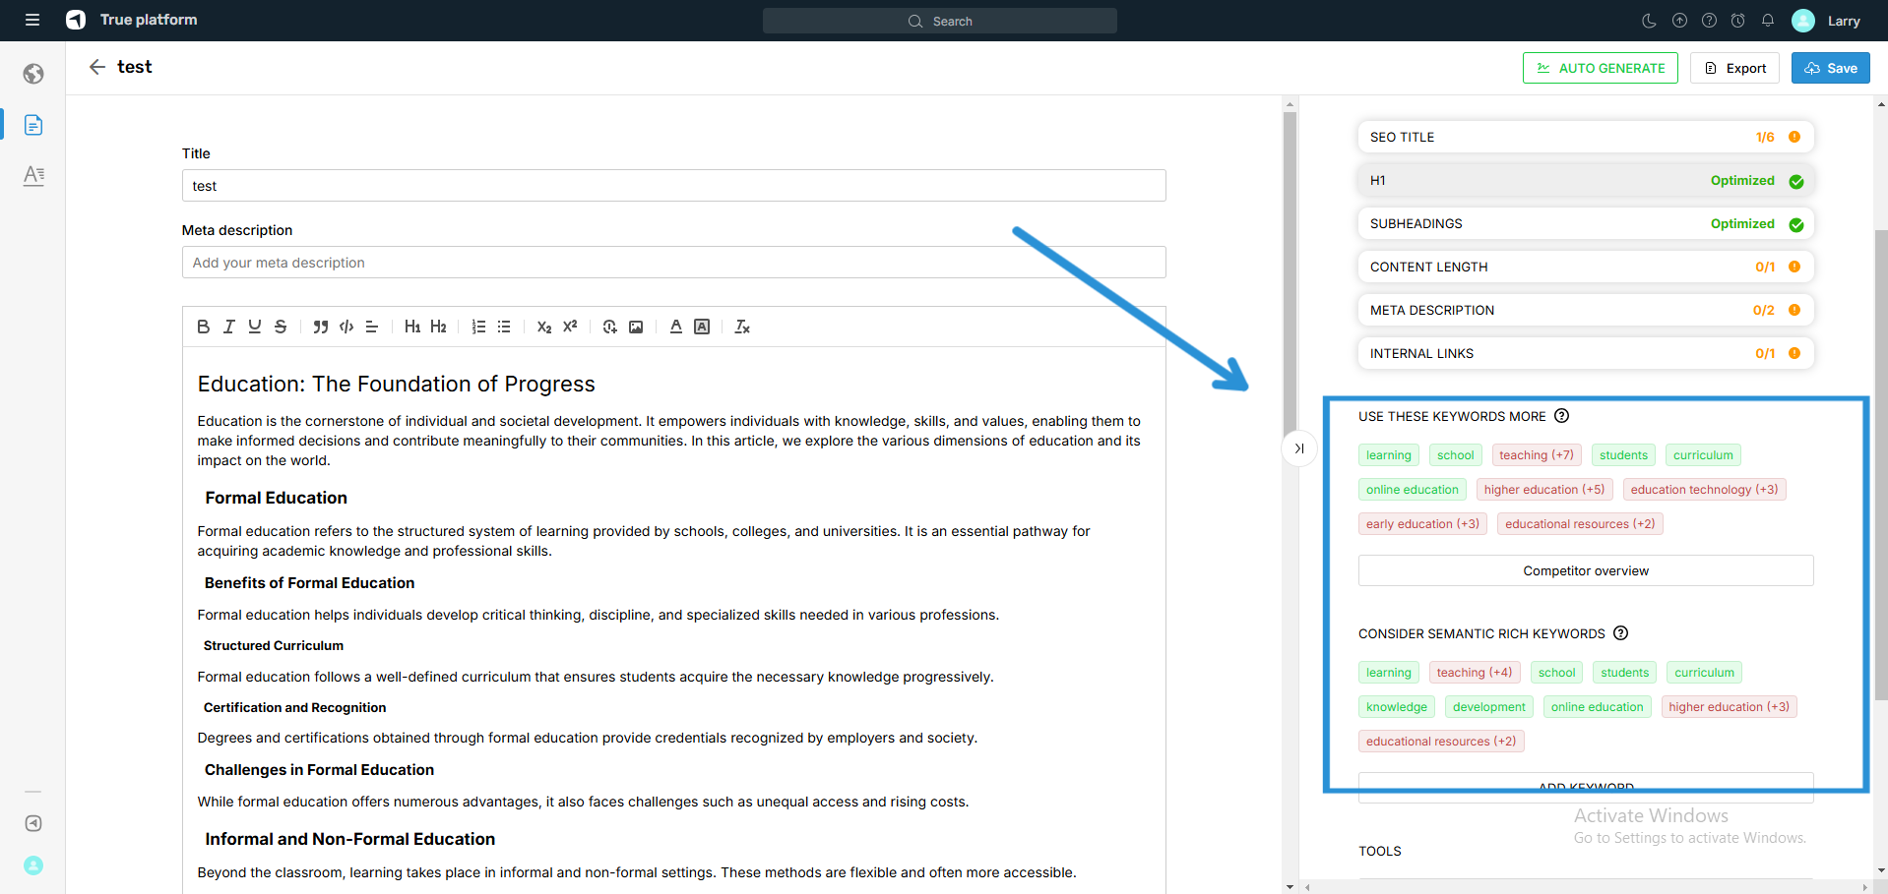Toggle dark mode with the moon icon
The width and height of the screenshot is (1888, 894).
1650,21
